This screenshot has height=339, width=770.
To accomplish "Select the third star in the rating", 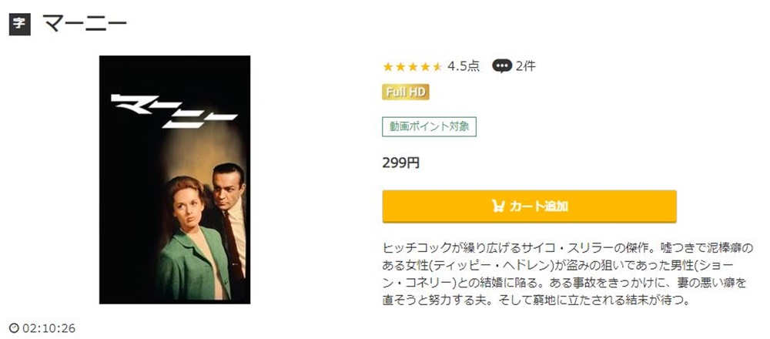I will click(413, 66).
